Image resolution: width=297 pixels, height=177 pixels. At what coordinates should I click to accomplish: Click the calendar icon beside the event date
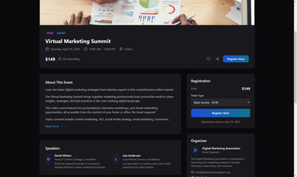(x=47, y=49)
